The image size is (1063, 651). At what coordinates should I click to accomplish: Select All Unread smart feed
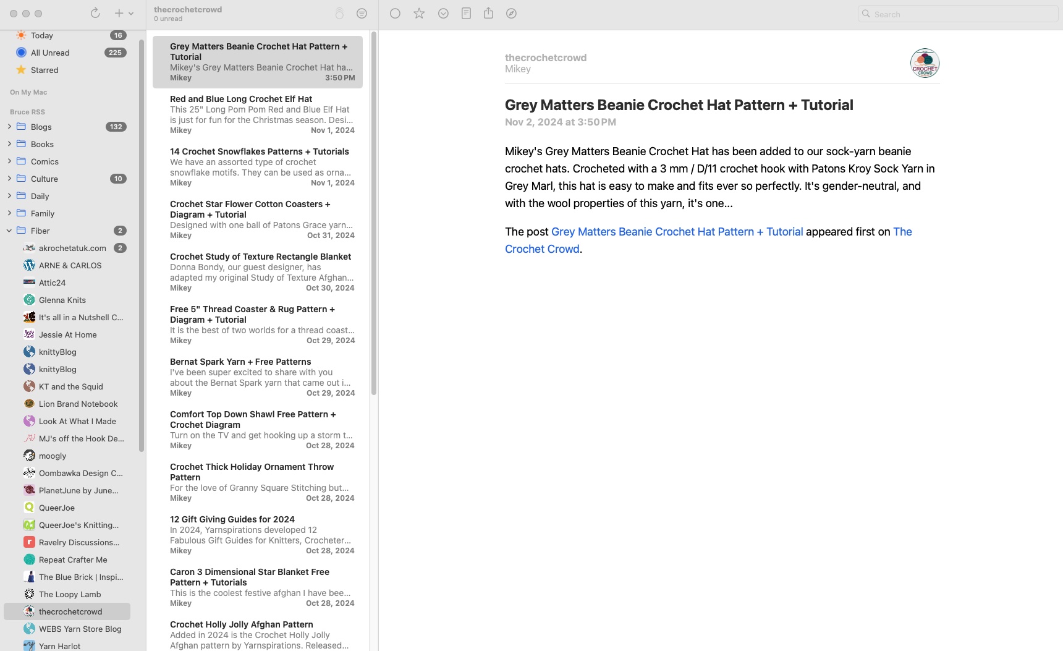67,53
